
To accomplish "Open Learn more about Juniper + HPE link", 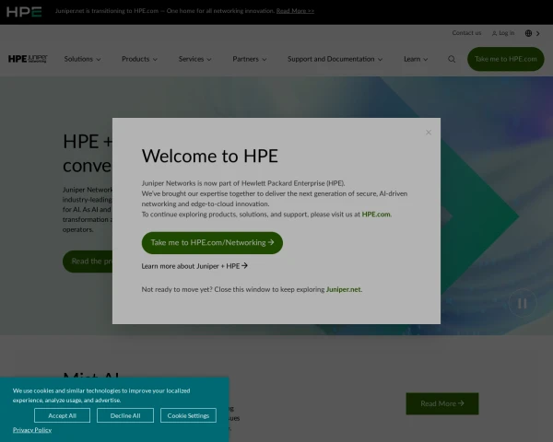I will coord(194,266).
